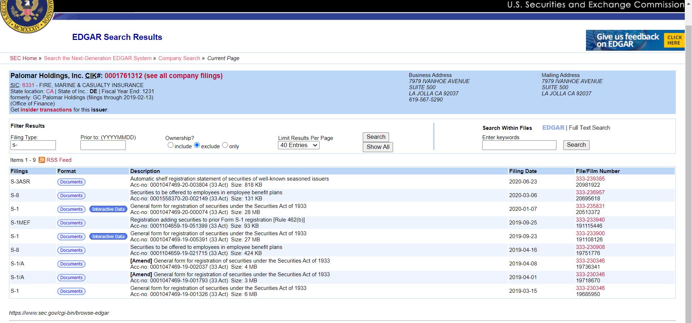Open Documents for S-1MEF filing
Viewport: 692px width, 323px height.
(71, 223)
